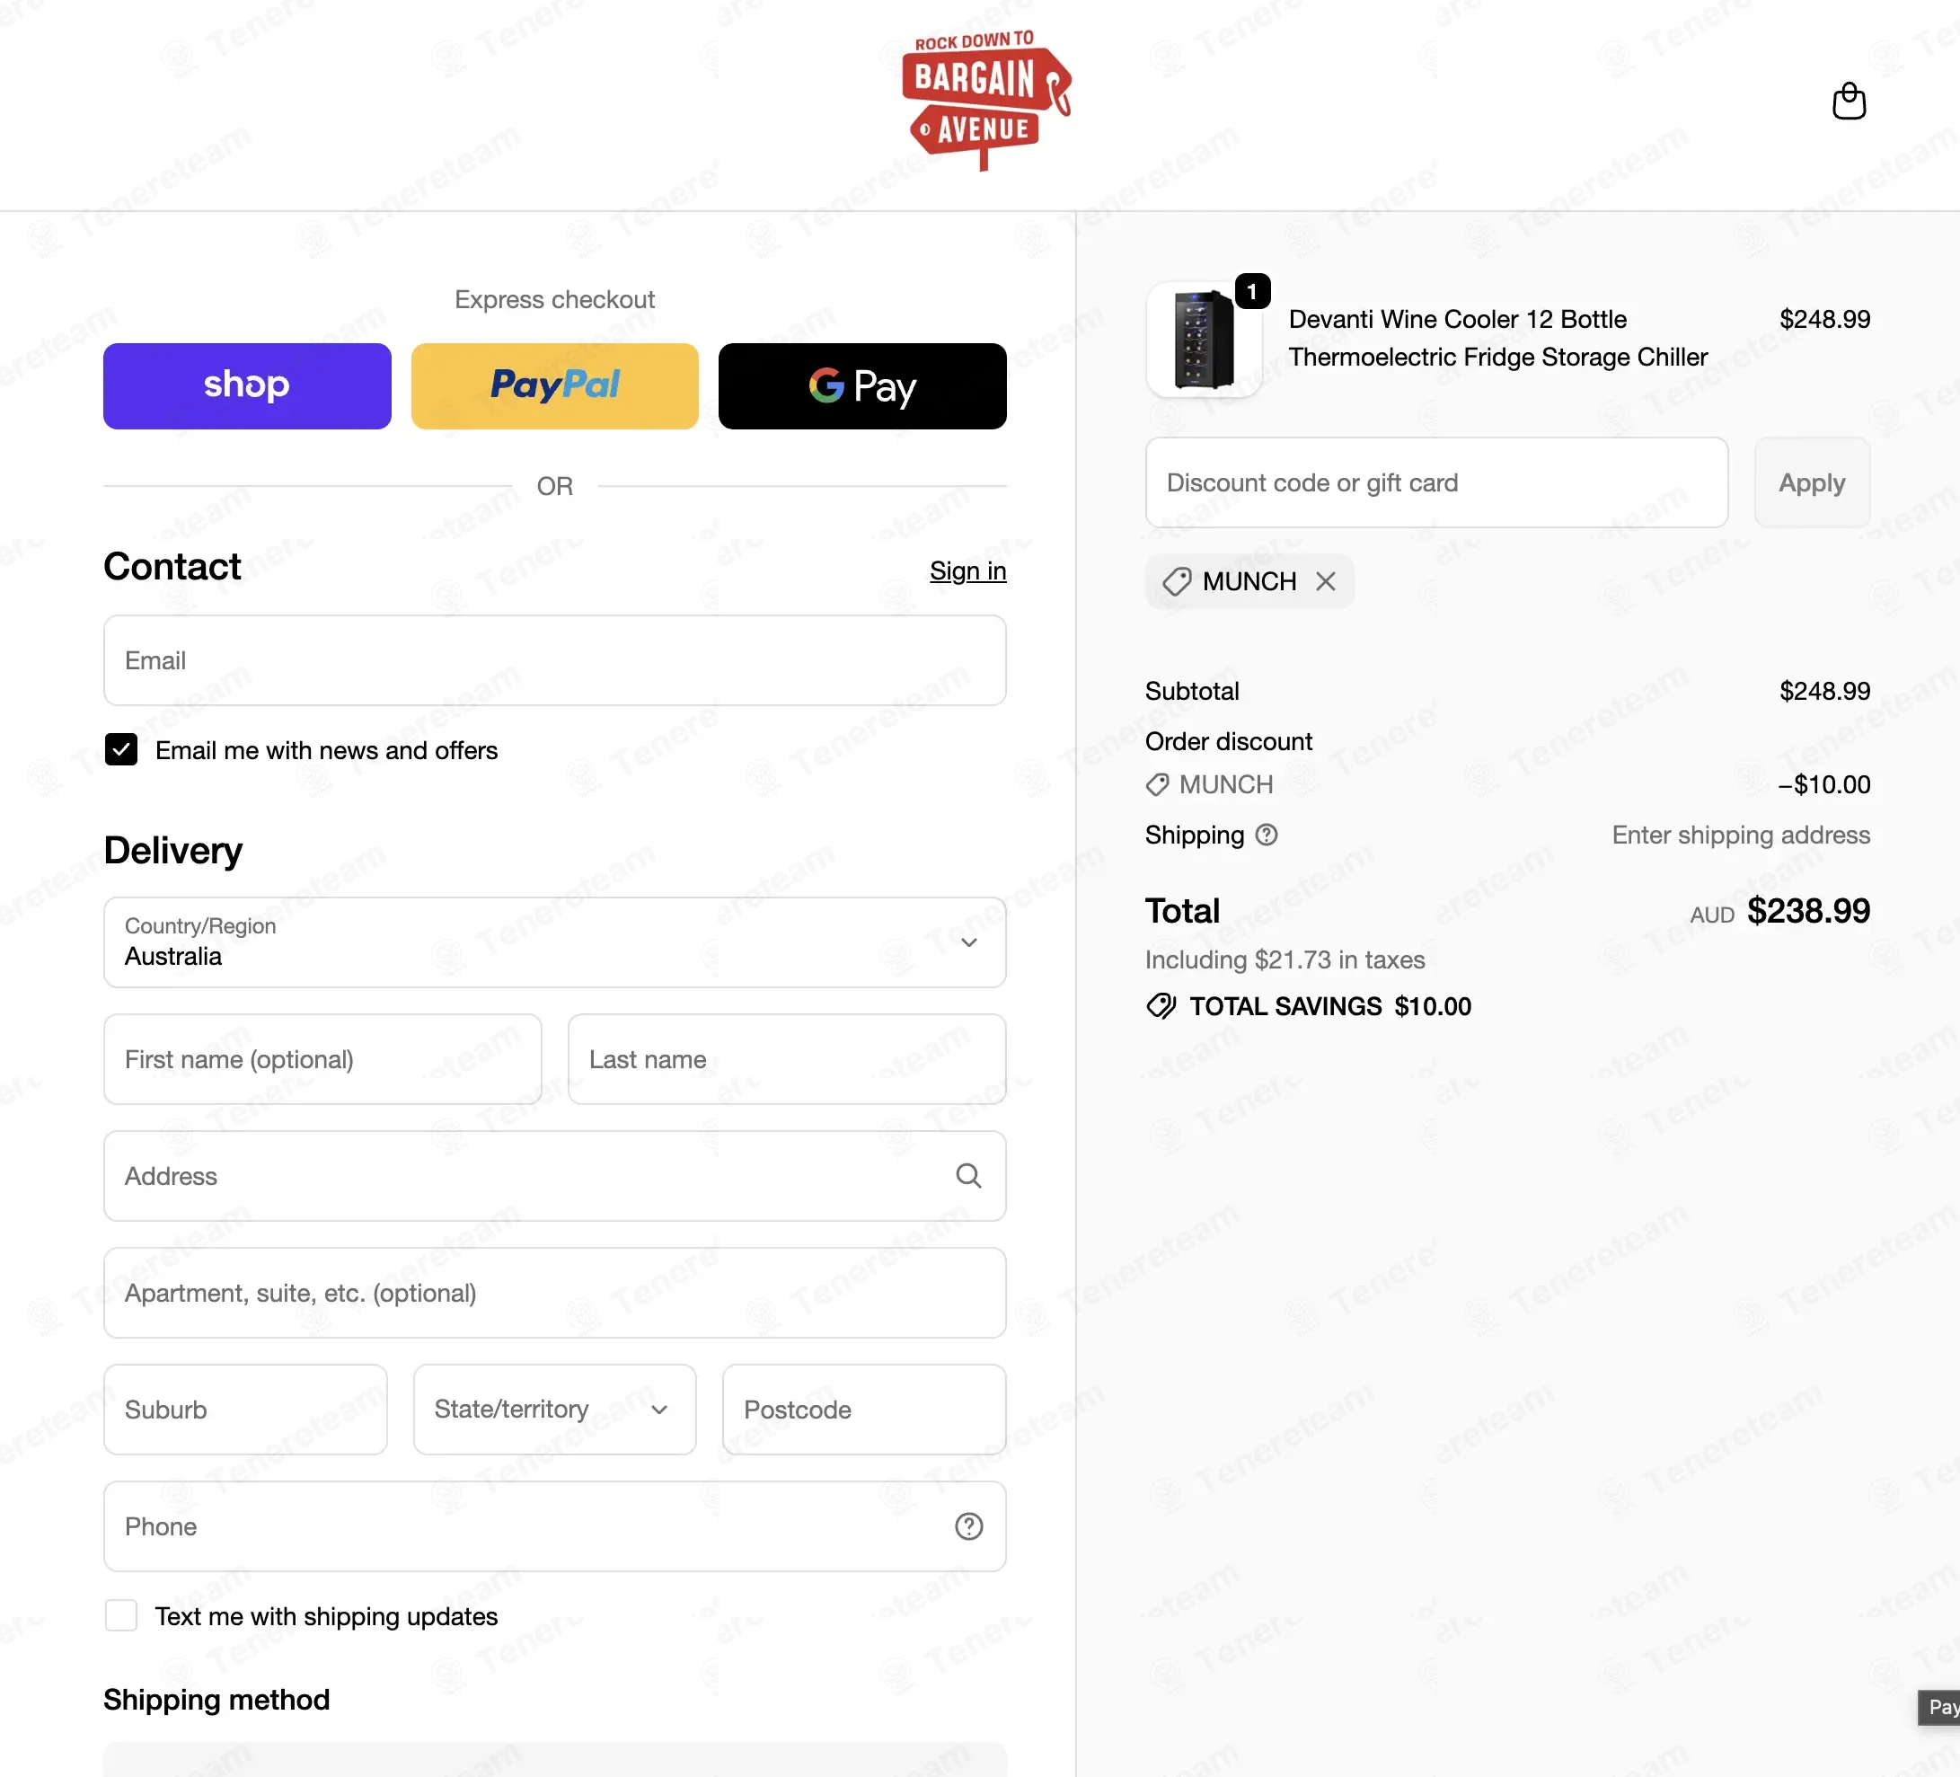Viewport: 1960px width, 1777px height.
Task: Click the Suburb field
Action: 245,1410
